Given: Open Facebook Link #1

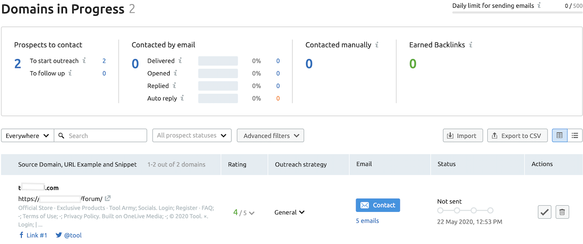Looking at the screenshot, I should point(33,235).
